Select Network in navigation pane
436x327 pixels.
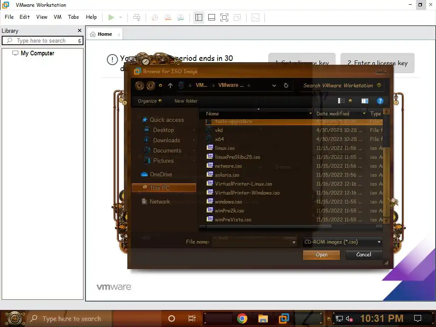156,201
